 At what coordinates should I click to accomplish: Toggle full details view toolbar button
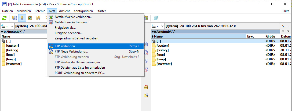22,18
